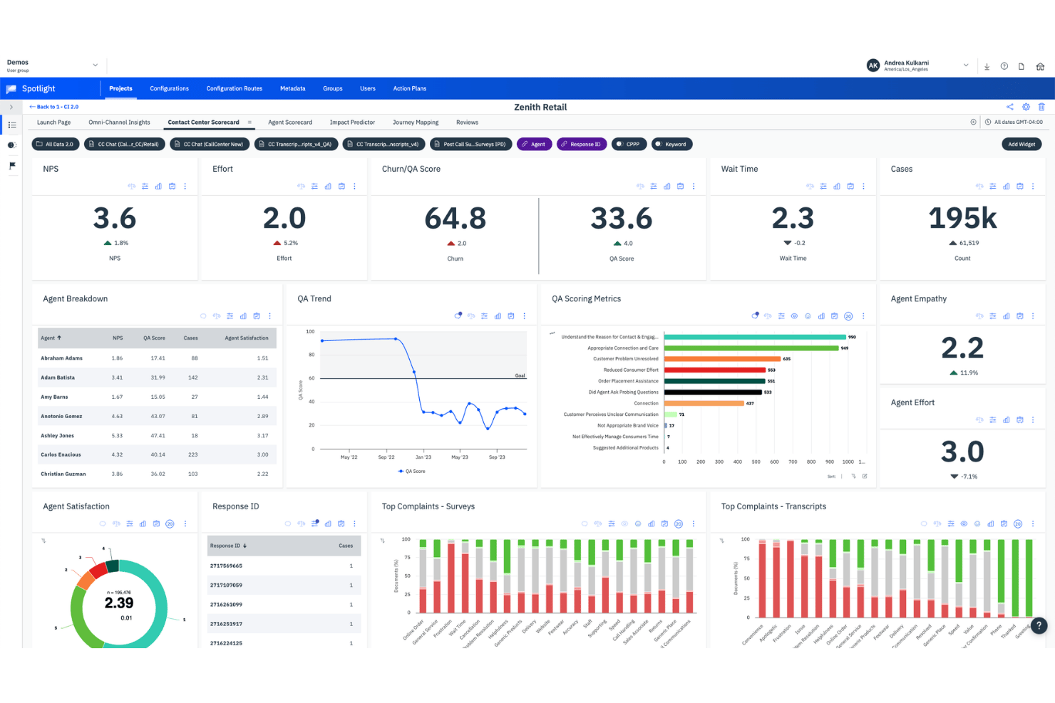1055x703 pixels.
Task: Click the Add Widget button
Action: coord(1021,144)
